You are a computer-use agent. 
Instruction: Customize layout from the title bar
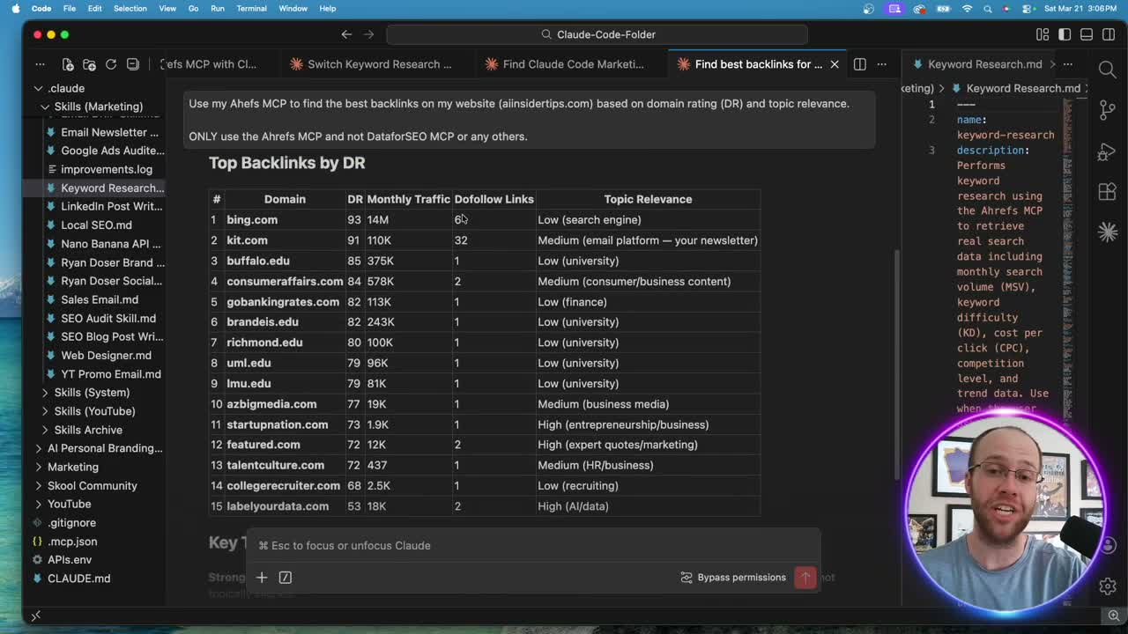[x=1043, y=34]
